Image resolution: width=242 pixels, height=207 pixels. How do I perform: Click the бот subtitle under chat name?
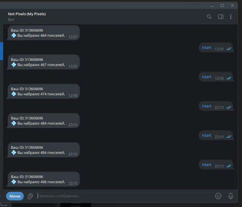pyautogui.click(x=11, y=20)
